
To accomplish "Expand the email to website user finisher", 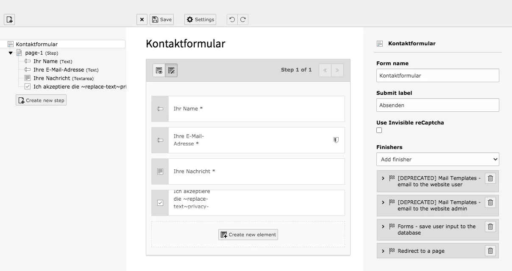I will 384,178.
